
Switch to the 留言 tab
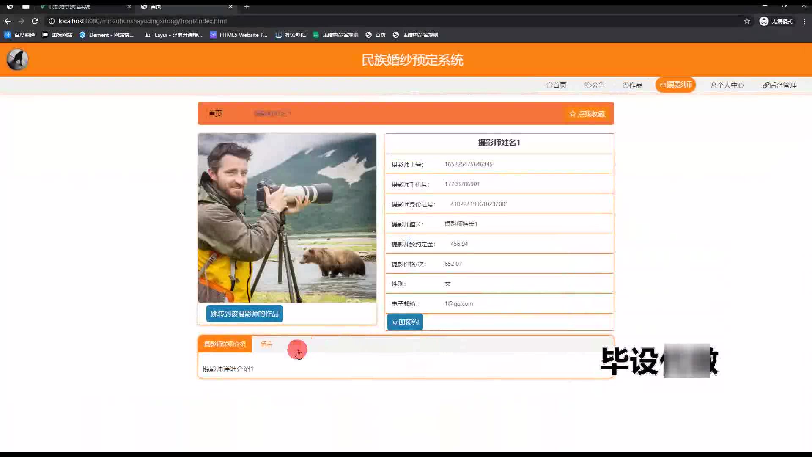coord(266,344)
